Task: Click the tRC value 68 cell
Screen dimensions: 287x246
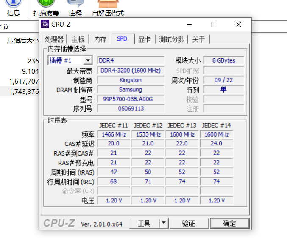Action: pos(114,181)
